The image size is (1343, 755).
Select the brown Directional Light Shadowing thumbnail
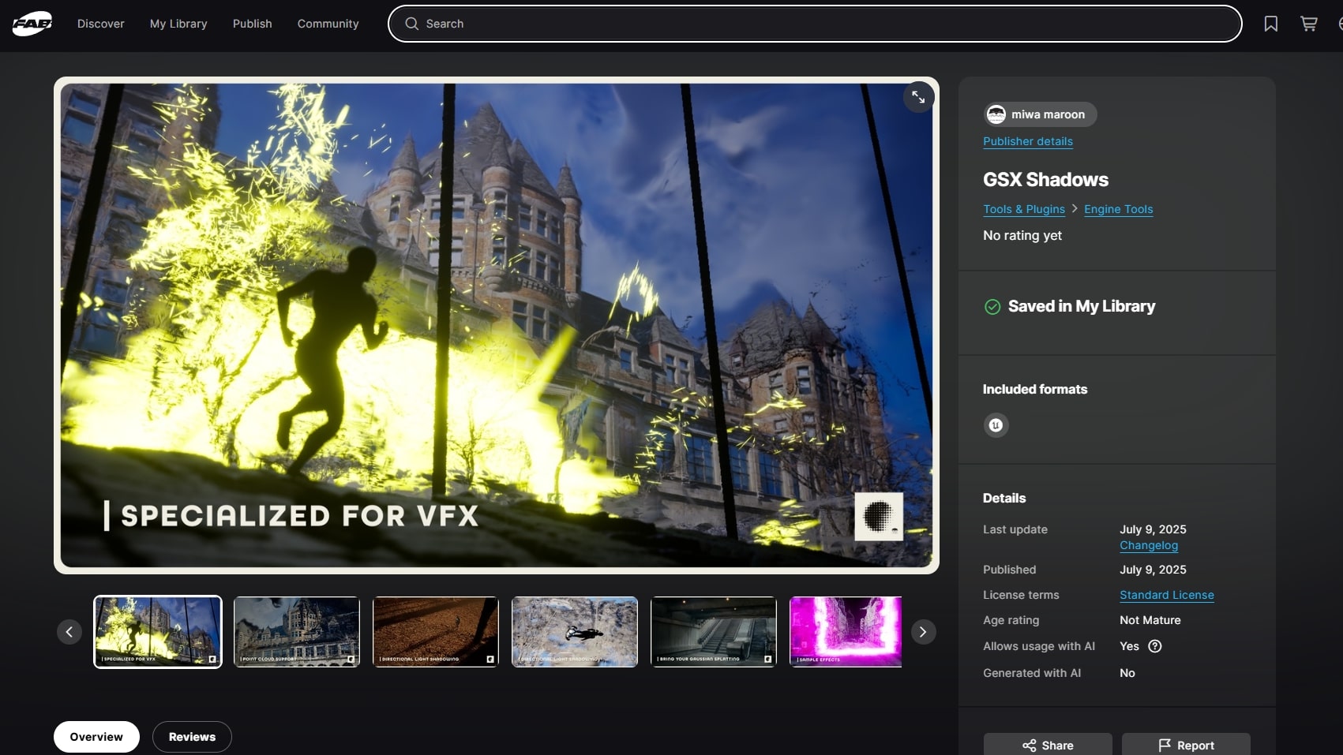[436, 632]
